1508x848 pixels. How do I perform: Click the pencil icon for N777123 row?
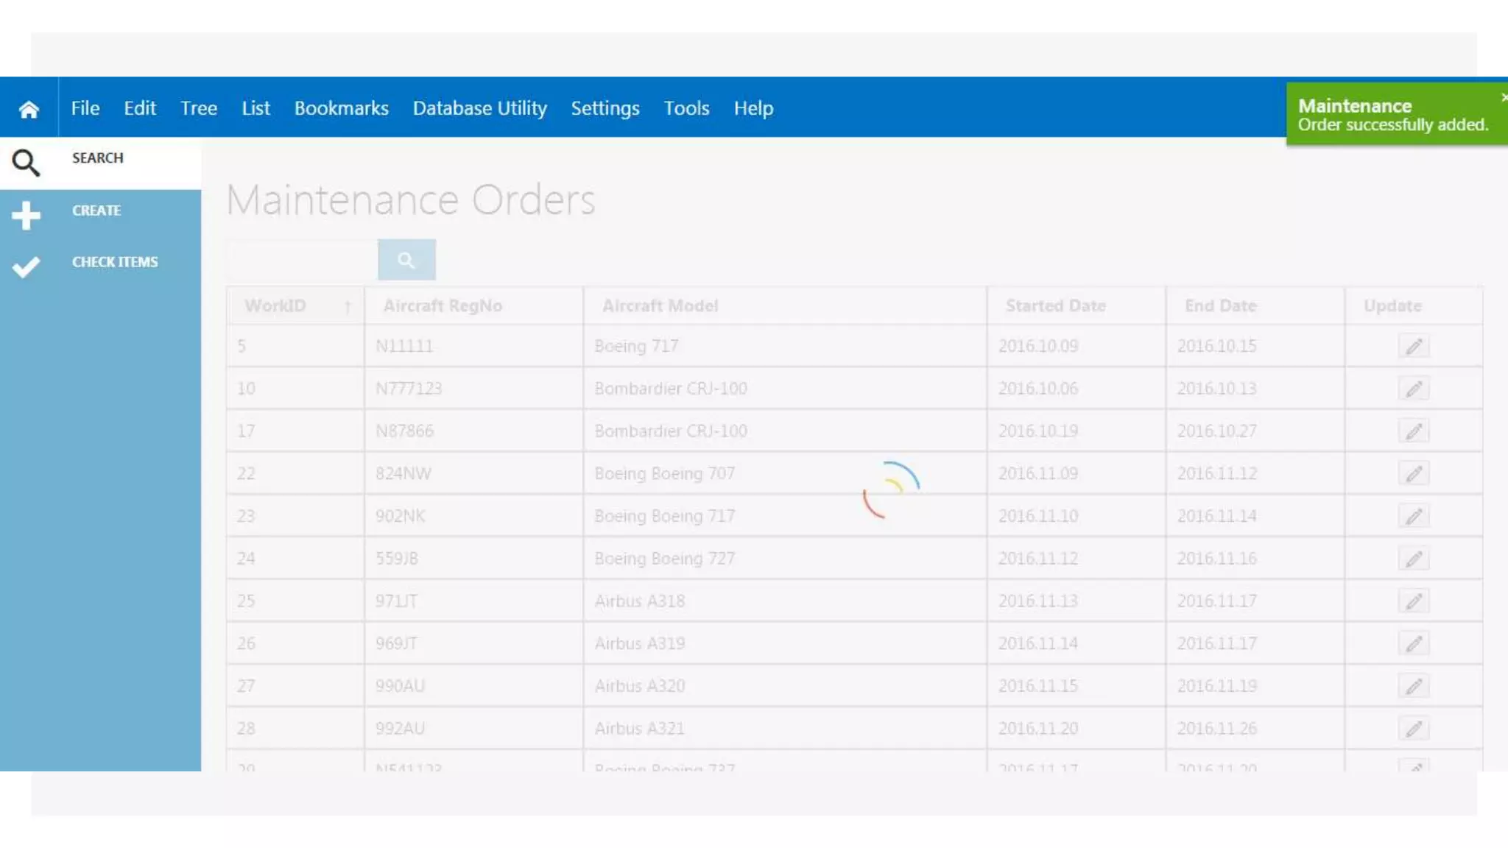[1413, 389]
